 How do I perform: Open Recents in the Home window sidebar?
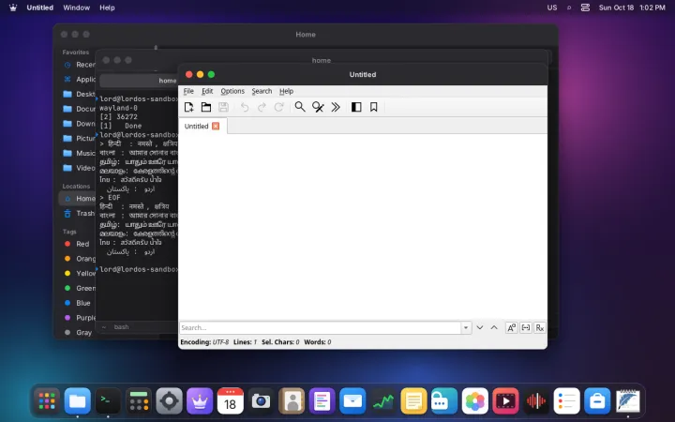(79, 65)
